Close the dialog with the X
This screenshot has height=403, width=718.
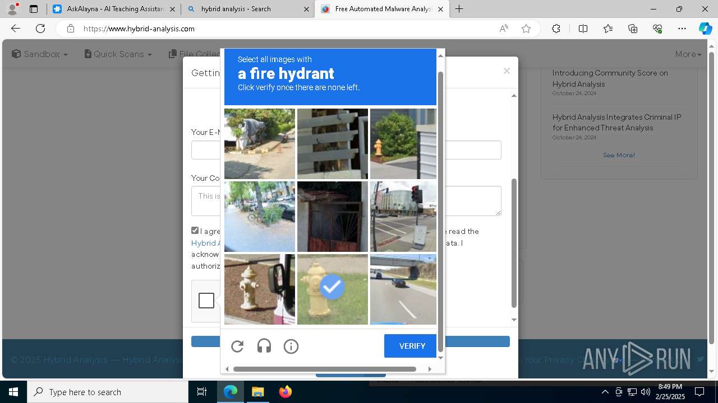pyautogui.click(x=507, y=71)
